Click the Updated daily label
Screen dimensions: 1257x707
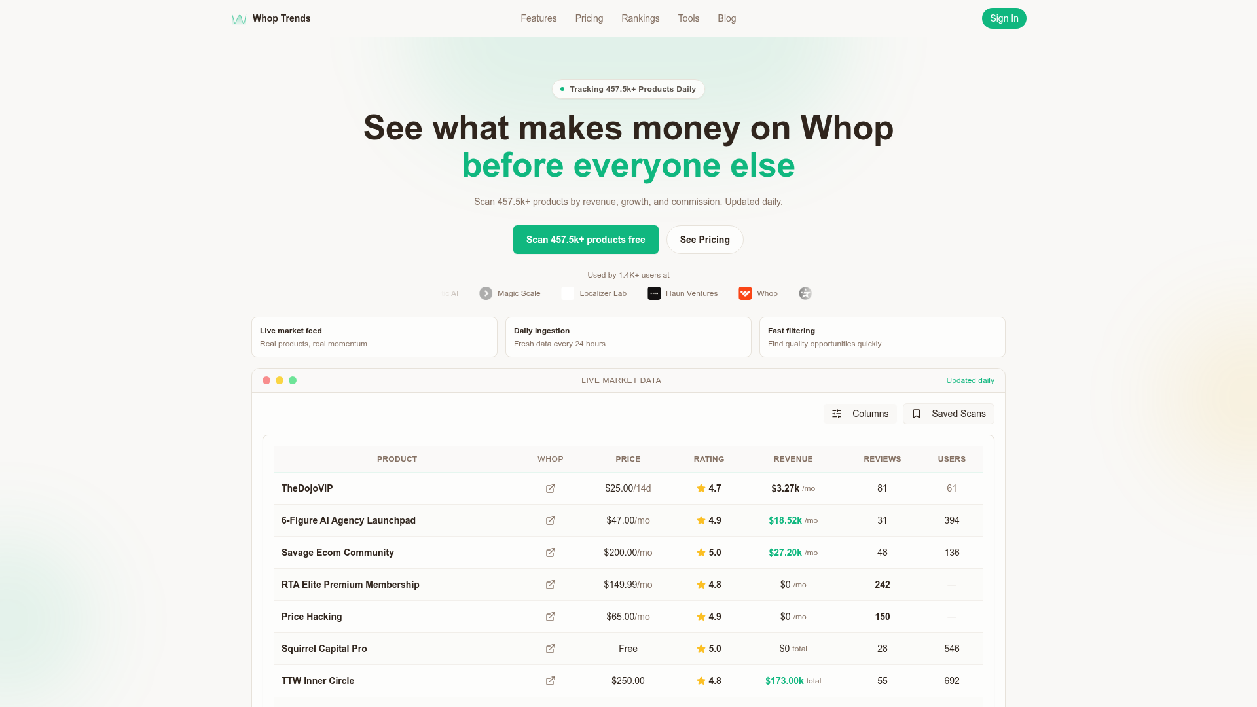(x=970, y=380)
